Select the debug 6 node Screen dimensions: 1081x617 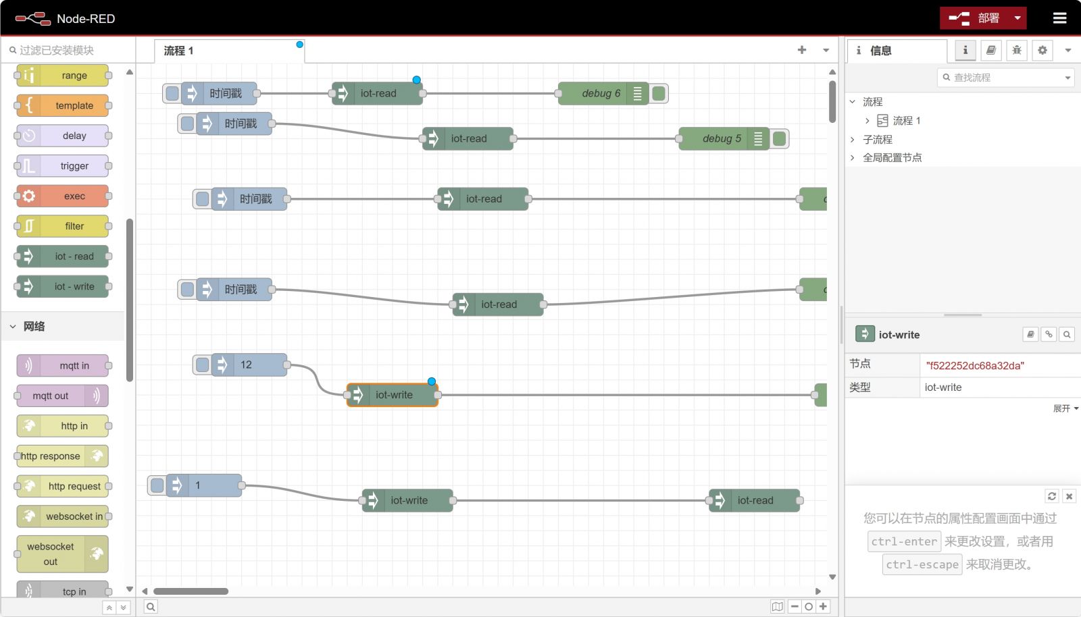603,93
